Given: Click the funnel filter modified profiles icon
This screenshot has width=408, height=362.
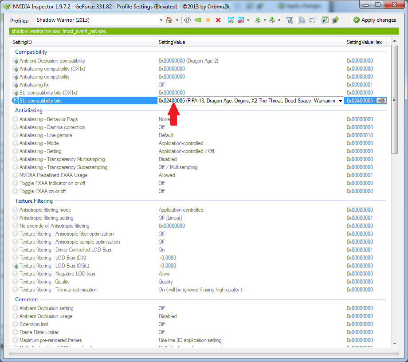Looking at the screenshot, I should click(x=289, y=20).
